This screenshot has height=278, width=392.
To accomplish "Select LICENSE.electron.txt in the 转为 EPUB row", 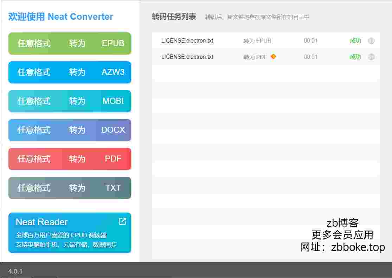I will pos(187,40).
